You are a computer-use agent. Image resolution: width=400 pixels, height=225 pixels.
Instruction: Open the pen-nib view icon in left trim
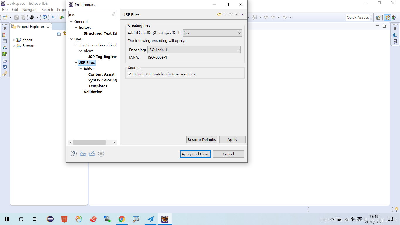pos(5,74)
